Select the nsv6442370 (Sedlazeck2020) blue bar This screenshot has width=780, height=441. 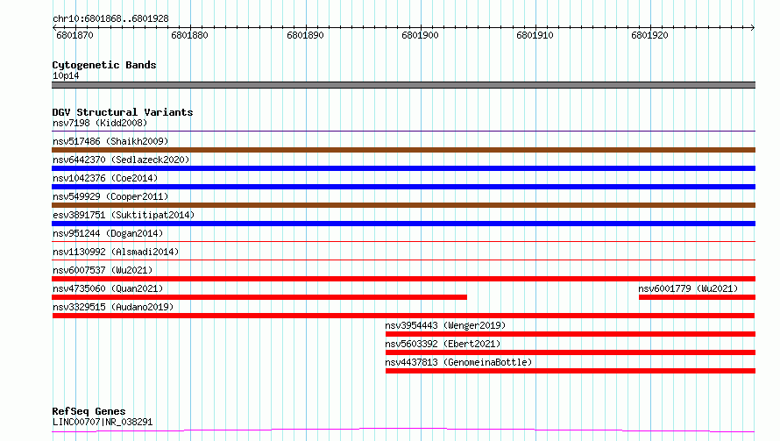click(x=403, y=168)
